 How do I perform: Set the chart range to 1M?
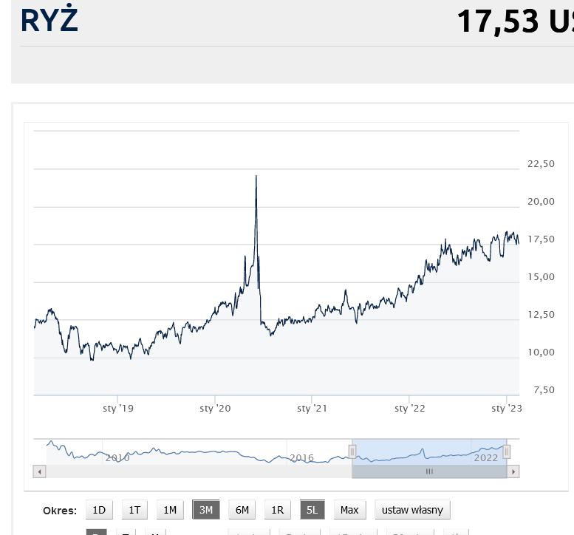(x=170, y=510)
